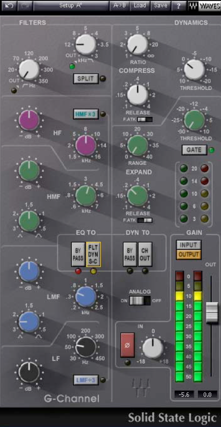
Task: Click the A>B copy button
Action: (120, 6)
